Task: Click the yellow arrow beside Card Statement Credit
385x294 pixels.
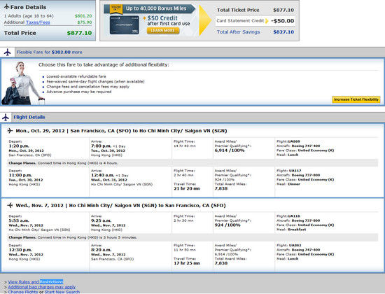Action: point(267,21)
